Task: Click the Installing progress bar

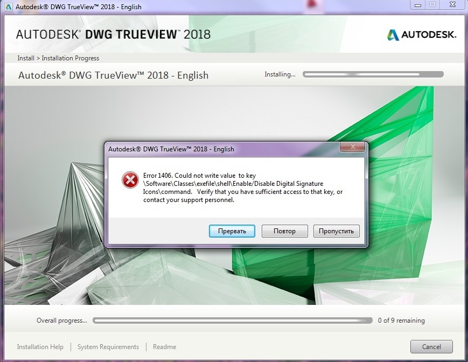Action: pos(373,74)
